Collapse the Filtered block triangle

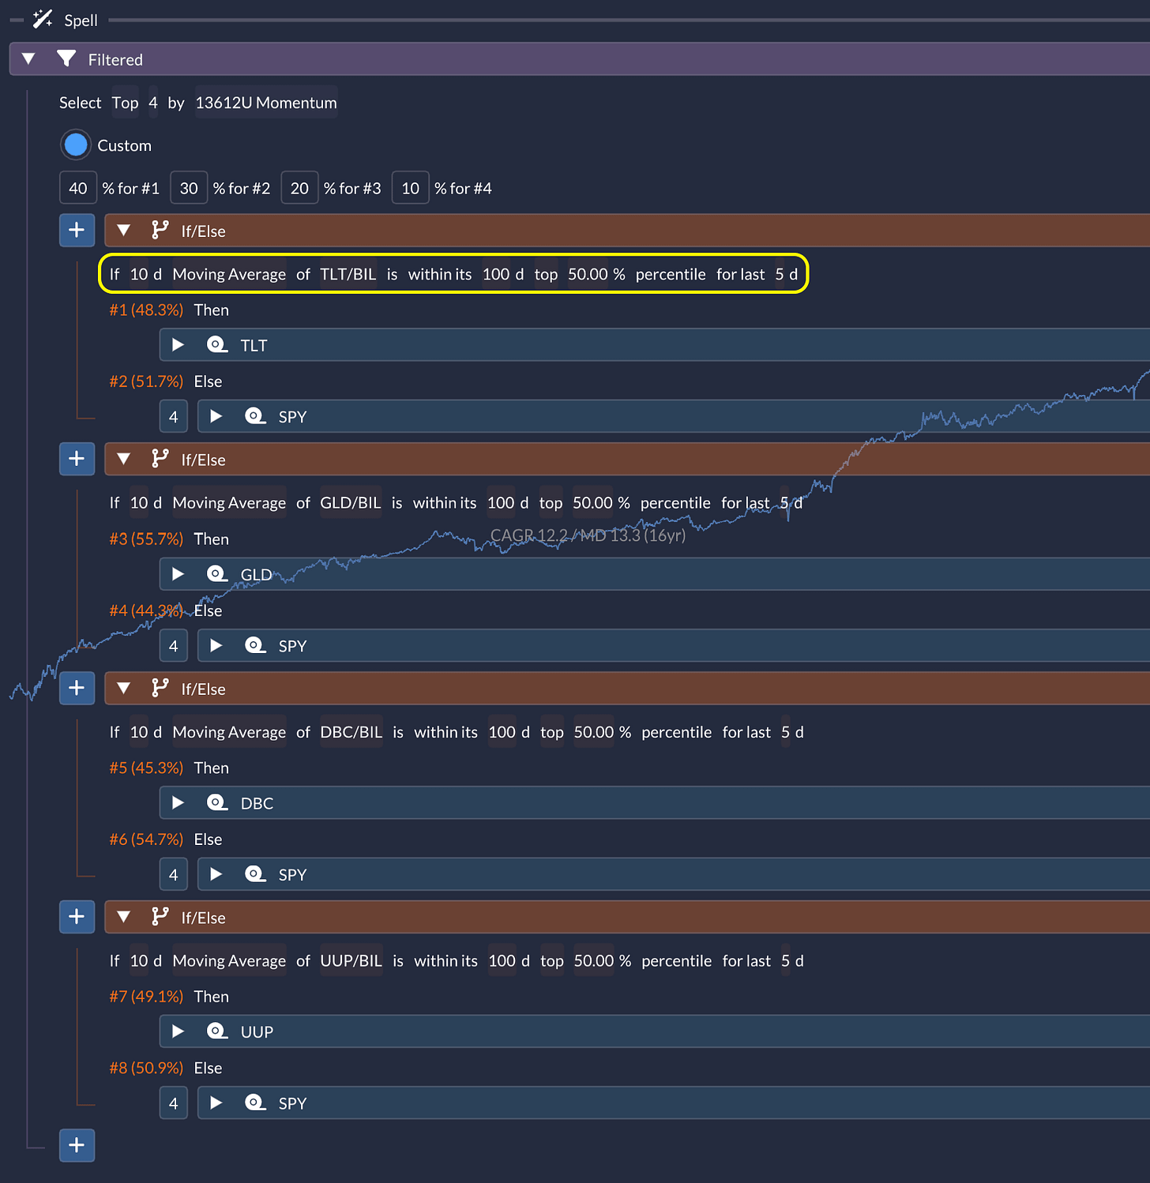coord(28,58)
